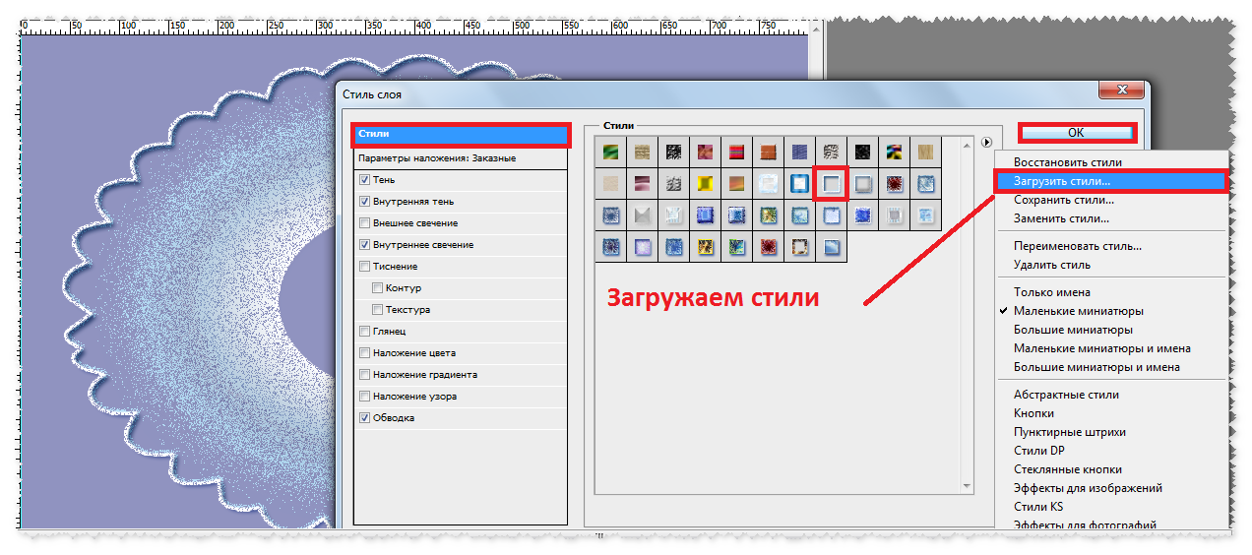
Task: Enable the Наложение узора checkbox
Action: coord(365,397)
